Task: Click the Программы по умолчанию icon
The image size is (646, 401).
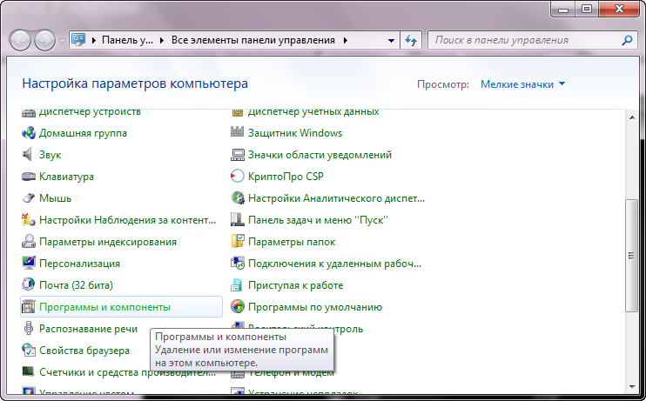Action: (x=238, y=307)
